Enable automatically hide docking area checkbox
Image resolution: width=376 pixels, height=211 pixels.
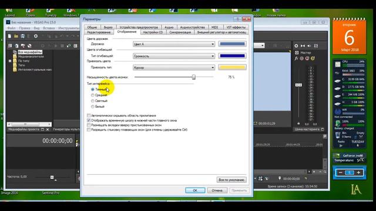pos(89,115)
